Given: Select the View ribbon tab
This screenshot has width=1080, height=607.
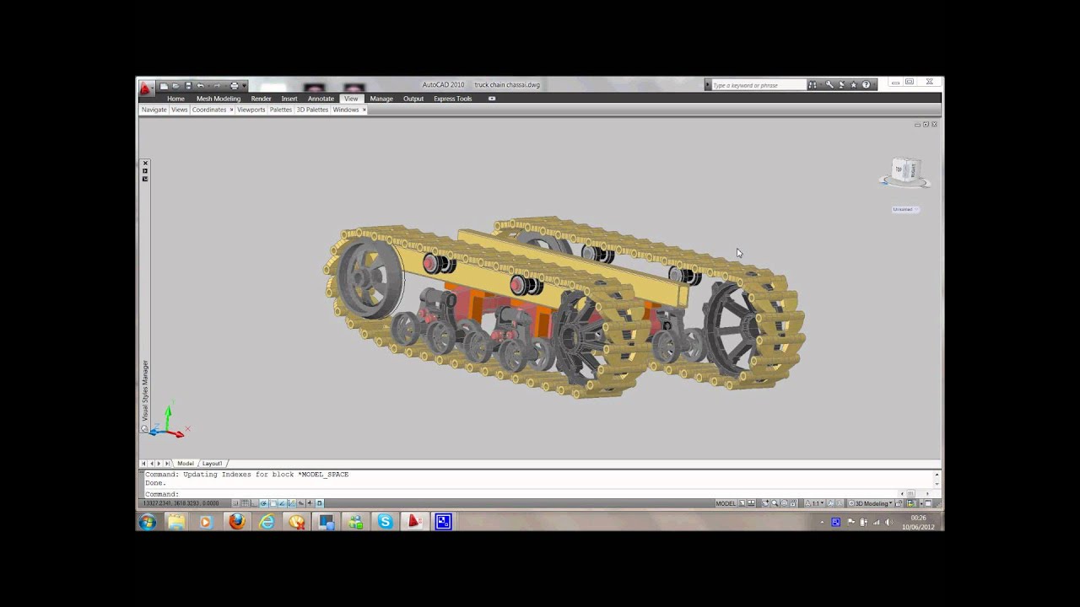Looking at the screenshot, I should click(x=351, y=99).
